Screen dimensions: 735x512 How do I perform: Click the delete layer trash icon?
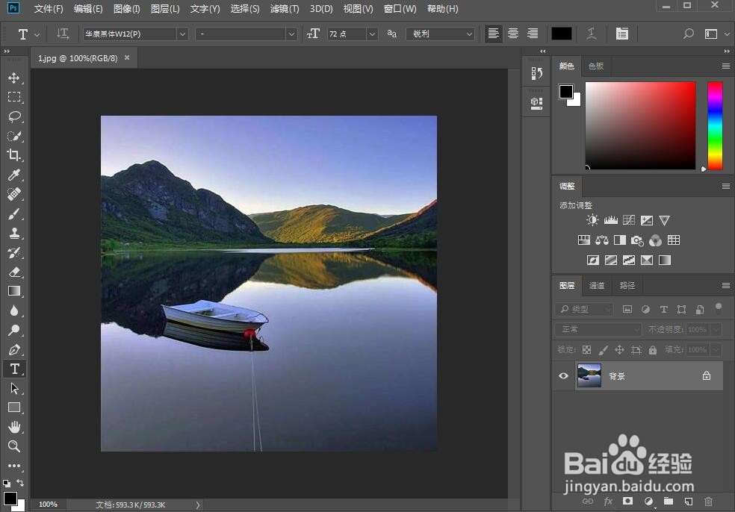708,502
